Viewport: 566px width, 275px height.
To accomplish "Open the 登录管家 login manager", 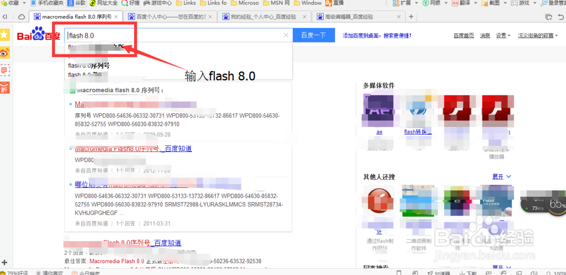I will 553,3.
